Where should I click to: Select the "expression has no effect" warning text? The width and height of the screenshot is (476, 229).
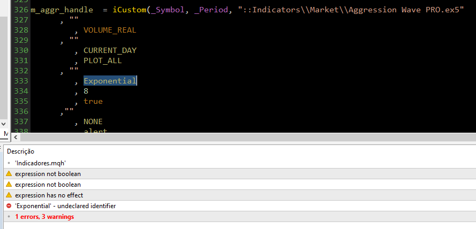(x=49, y=195)
